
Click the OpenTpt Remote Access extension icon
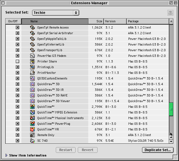[32, 27]
